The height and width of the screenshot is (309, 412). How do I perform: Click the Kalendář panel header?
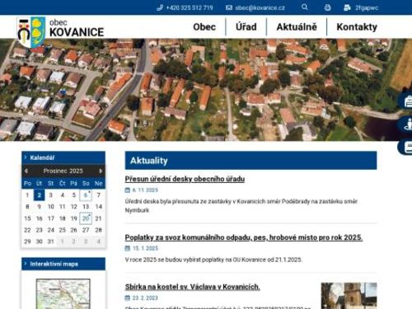tap(63, 157)
